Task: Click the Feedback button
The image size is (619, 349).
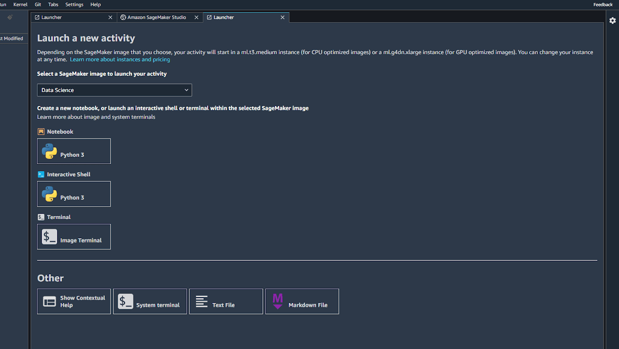Action: (x=603, y=4)
